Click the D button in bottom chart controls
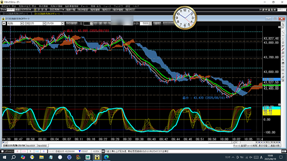 [267, 142]
